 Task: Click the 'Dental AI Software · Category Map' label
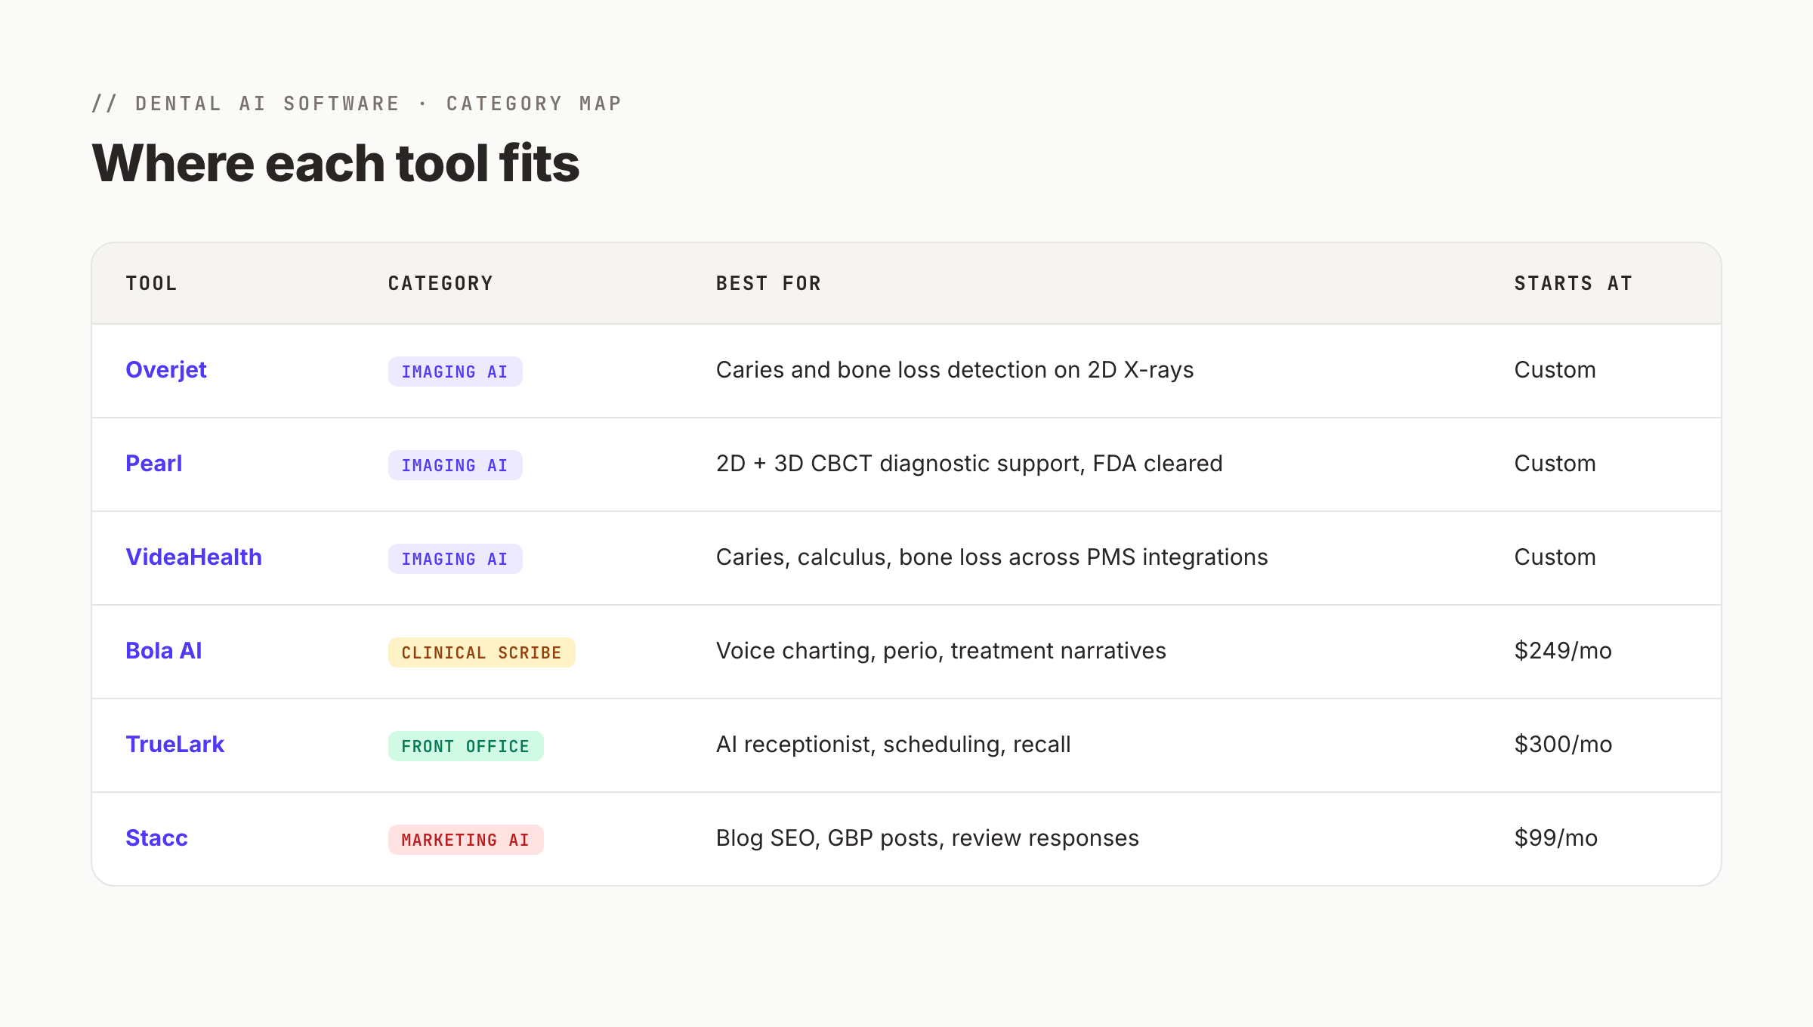point(357,103)
